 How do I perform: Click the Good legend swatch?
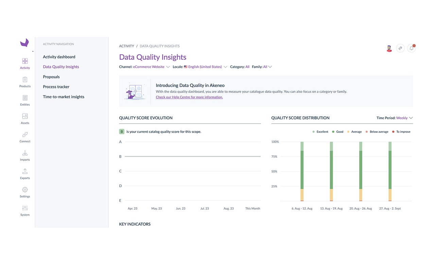[333, 132]
